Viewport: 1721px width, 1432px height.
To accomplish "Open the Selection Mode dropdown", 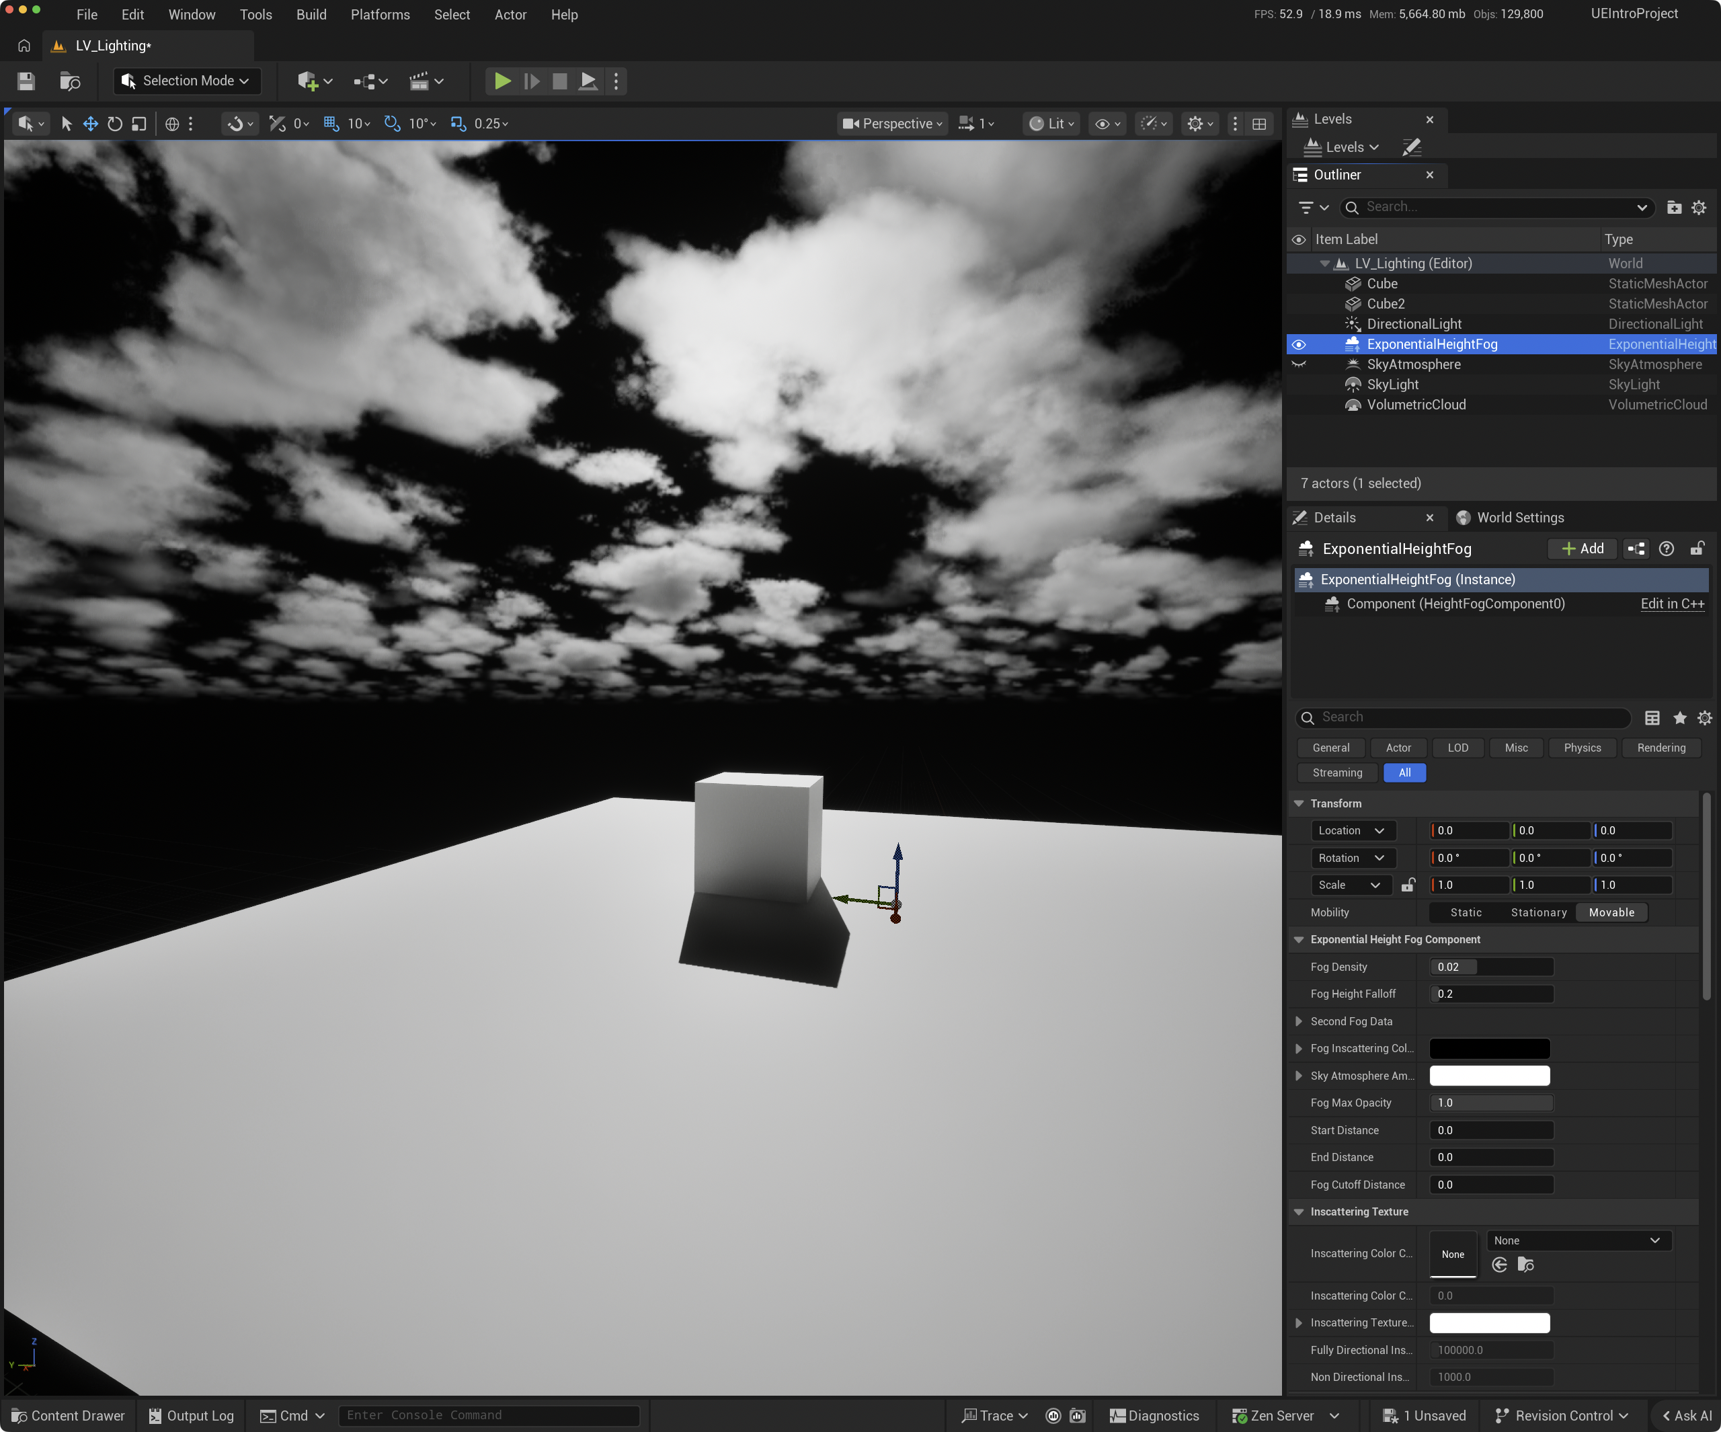I will [187, 80].
